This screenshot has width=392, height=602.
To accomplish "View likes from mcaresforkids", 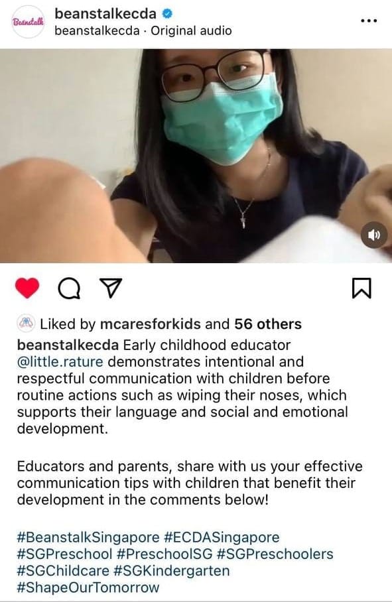I will 150,324.
